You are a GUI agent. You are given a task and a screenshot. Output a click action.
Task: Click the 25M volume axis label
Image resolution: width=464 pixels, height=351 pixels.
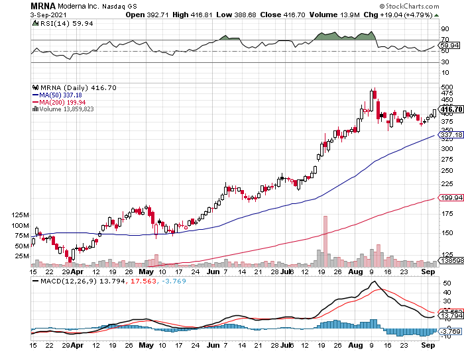[22, 256]
